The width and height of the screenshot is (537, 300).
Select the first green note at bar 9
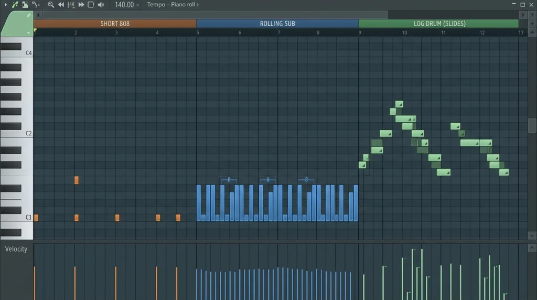[x=362, y=165]
